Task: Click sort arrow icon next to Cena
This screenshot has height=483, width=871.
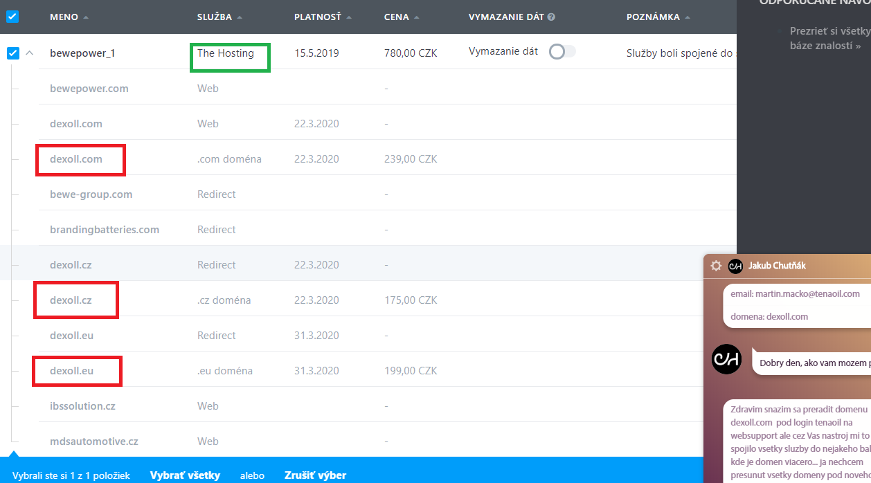Action: (x=416, y=17)
